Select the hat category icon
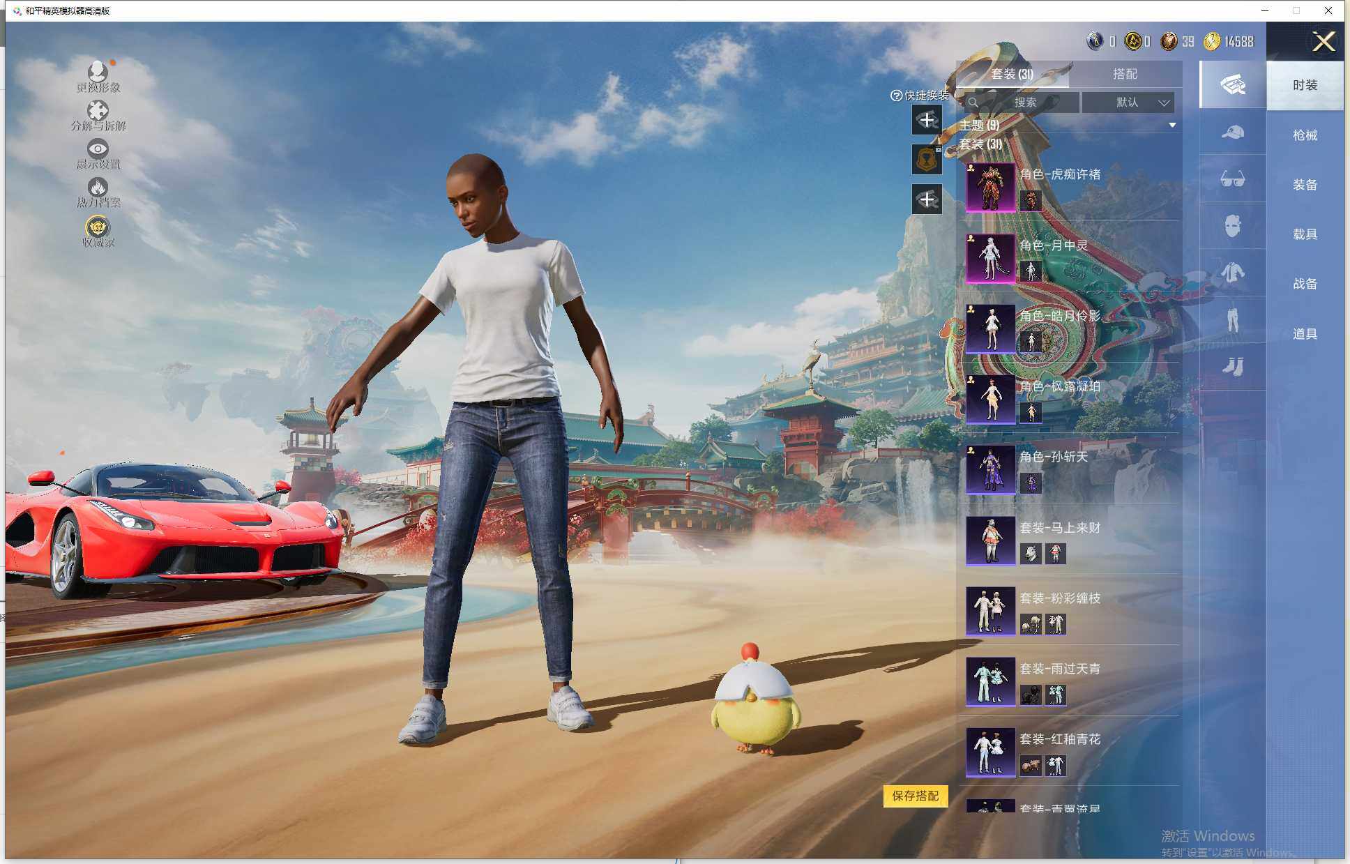Image resolution: width=1350 pixels, height=864 pixels. click(x=1232, y=132)
